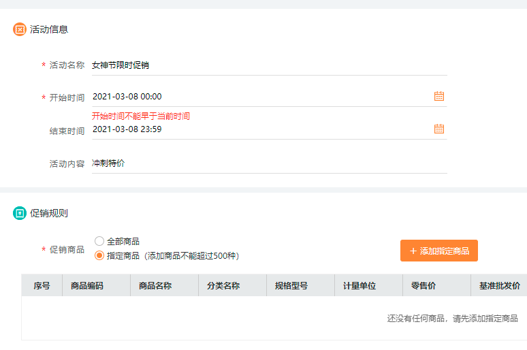Click the 基准批发价 column header
527x350 pixels.
[x=496, y=286]
